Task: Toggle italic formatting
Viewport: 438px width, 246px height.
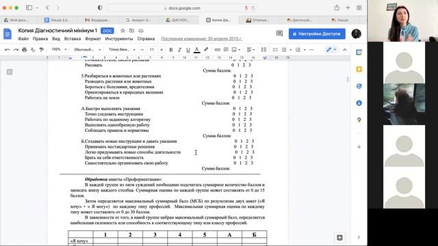Action: point(179,50)
